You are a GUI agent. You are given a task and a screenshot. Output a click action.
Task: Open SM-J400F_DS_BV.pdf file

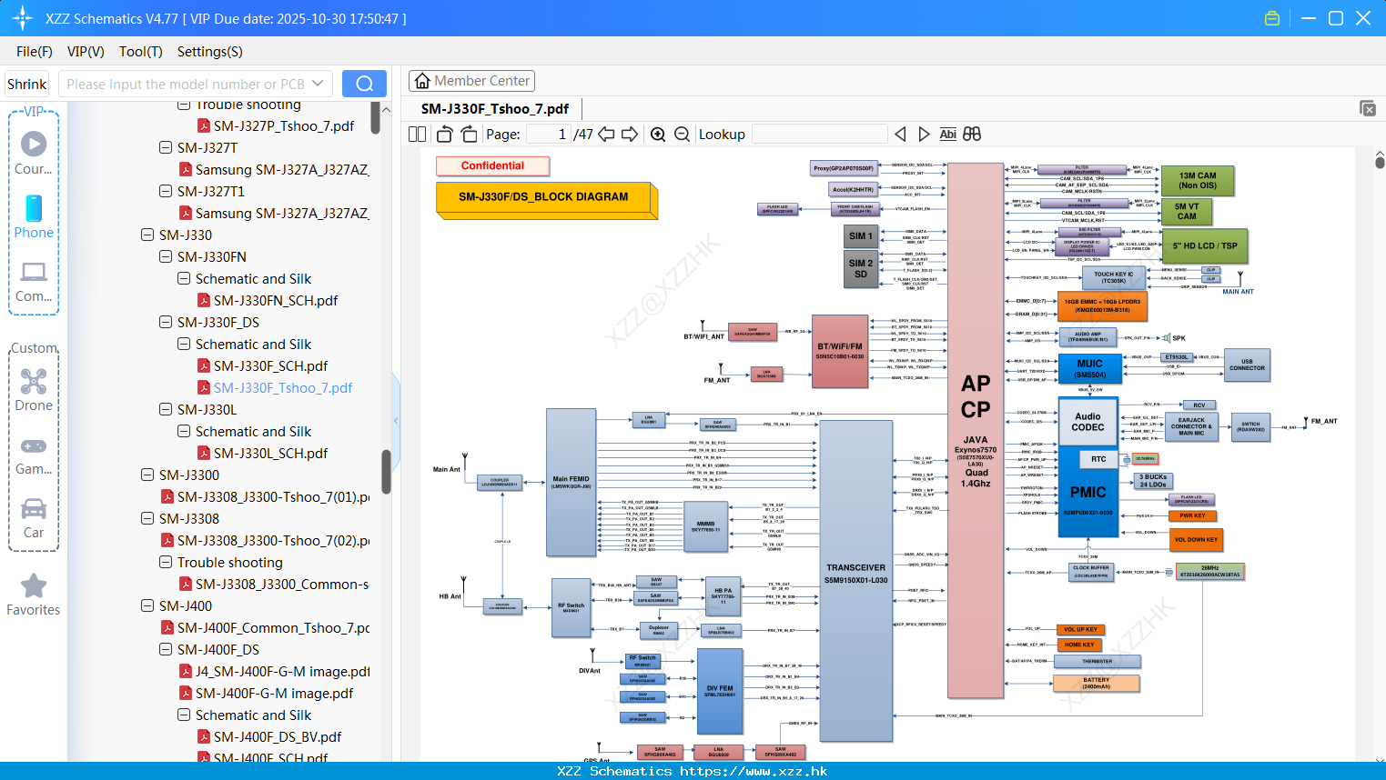coord(278,736)
